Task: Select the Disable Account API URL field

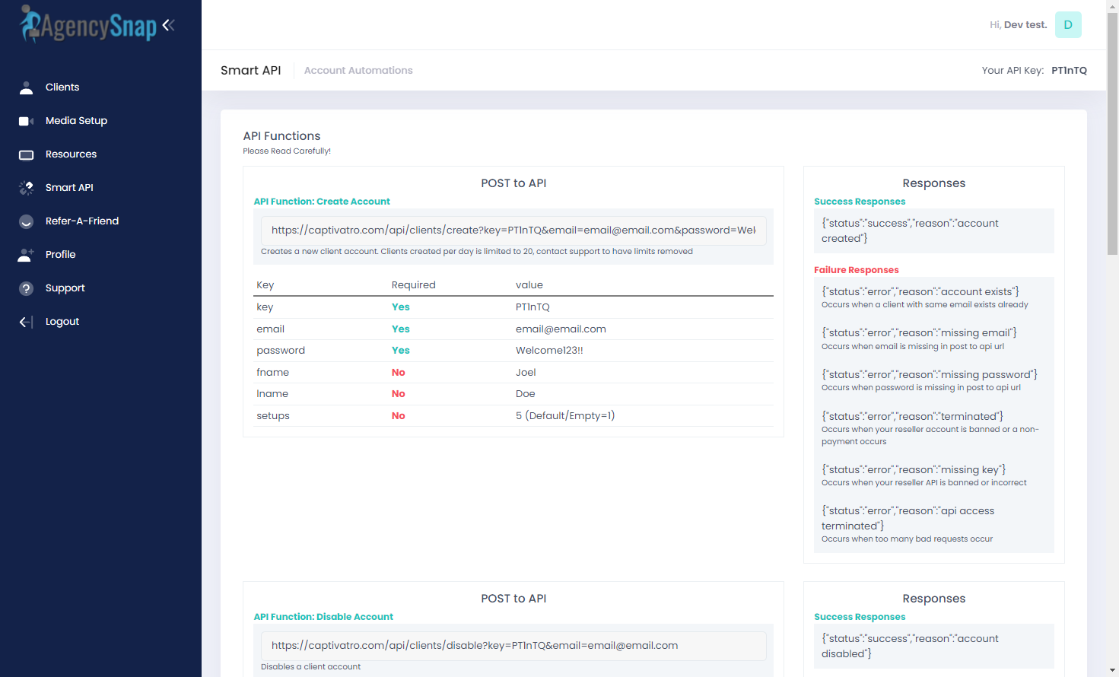Action: (513, 646)
